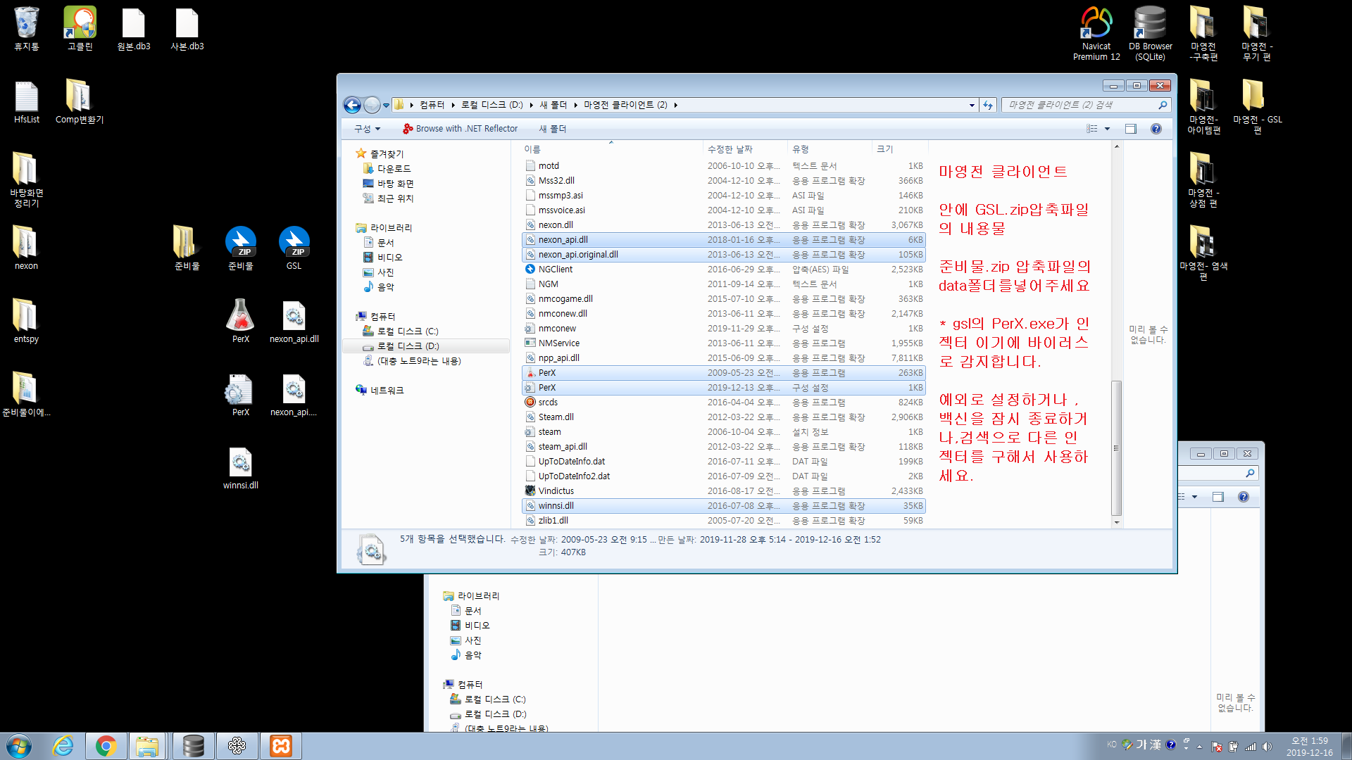Screen dimensions: 1352x760
Task: Select HfsList desktop file
Action: click(x=26, y=102)
